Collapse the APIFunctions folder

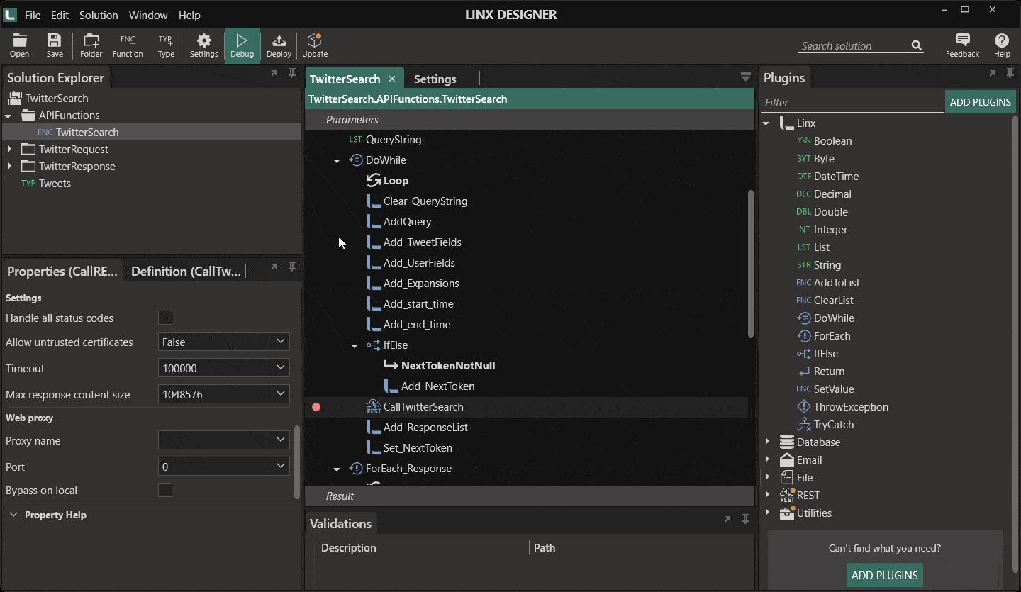click(9, 116)
